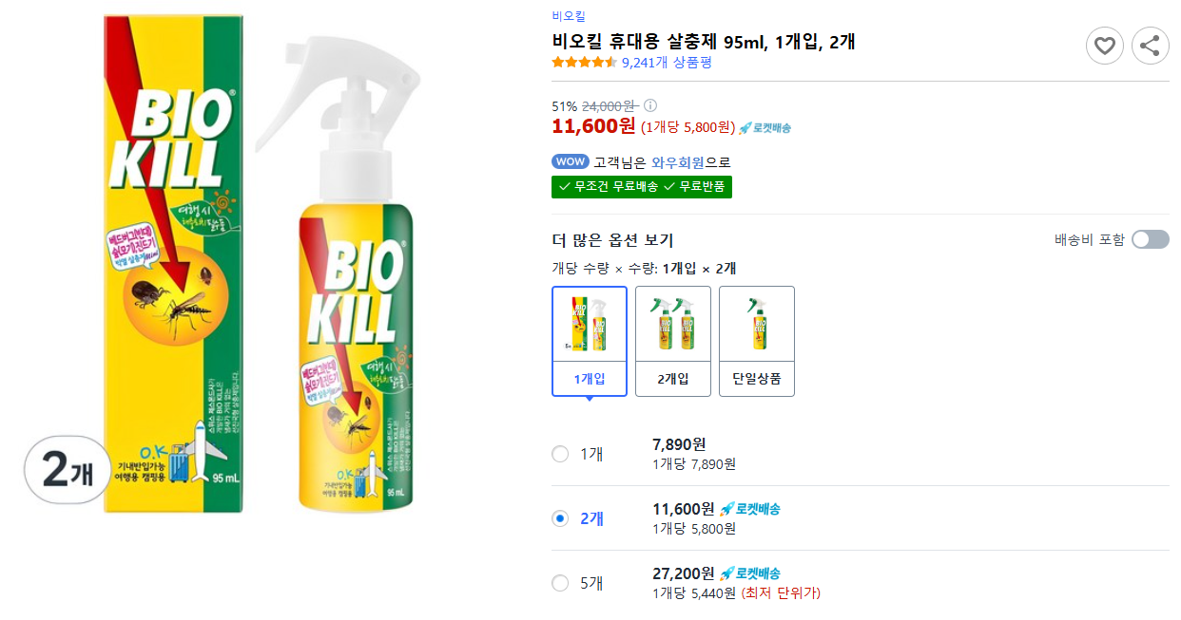
Task: Select the 1개입 option thumbnail
Action: (589, 340)
